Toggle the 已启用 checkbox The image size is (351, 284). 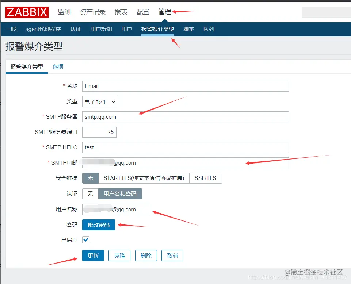(x=86, y=240)
